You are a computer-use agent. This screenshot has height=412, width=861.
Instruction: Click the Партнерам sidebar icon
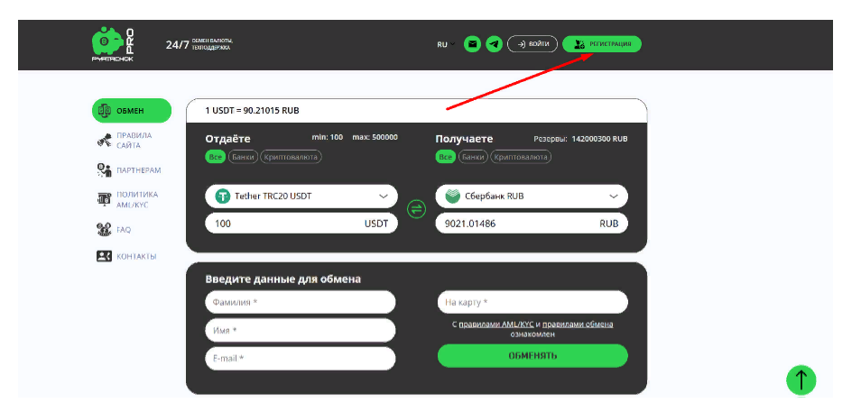(104, 169)
